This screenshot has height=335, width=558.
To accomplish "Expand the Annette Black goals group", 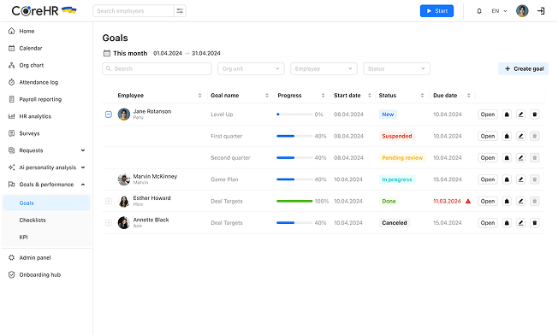I will tap(109, 223).
